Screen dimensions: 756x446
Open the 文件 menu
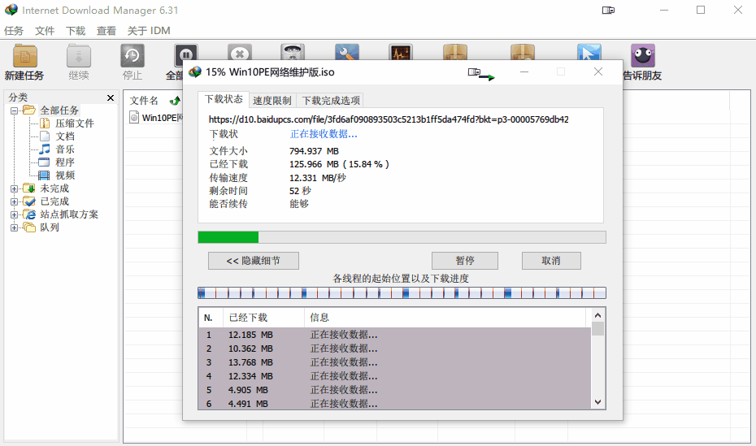point(45,31)
